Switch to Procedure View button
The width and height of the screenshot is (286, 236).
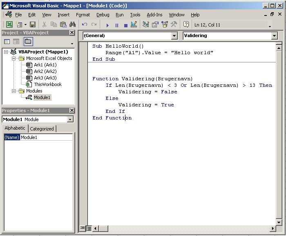click(x=83, y=228)
